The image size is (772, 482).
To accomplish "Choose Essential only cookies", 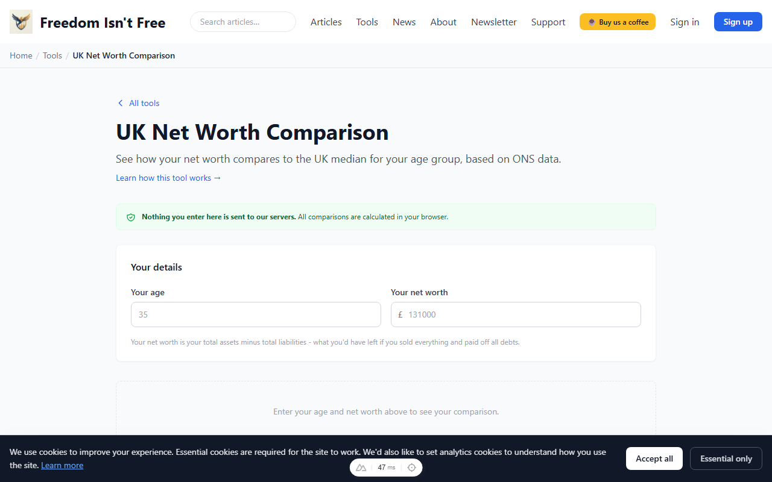I will 726,458.
